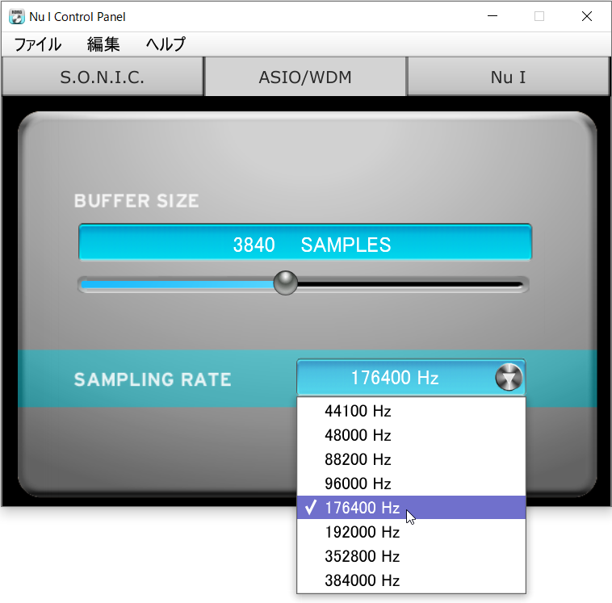Viewport: 612px width, 603px height.
Task: Open the 編集 menu
Action: tap(103, 44)
